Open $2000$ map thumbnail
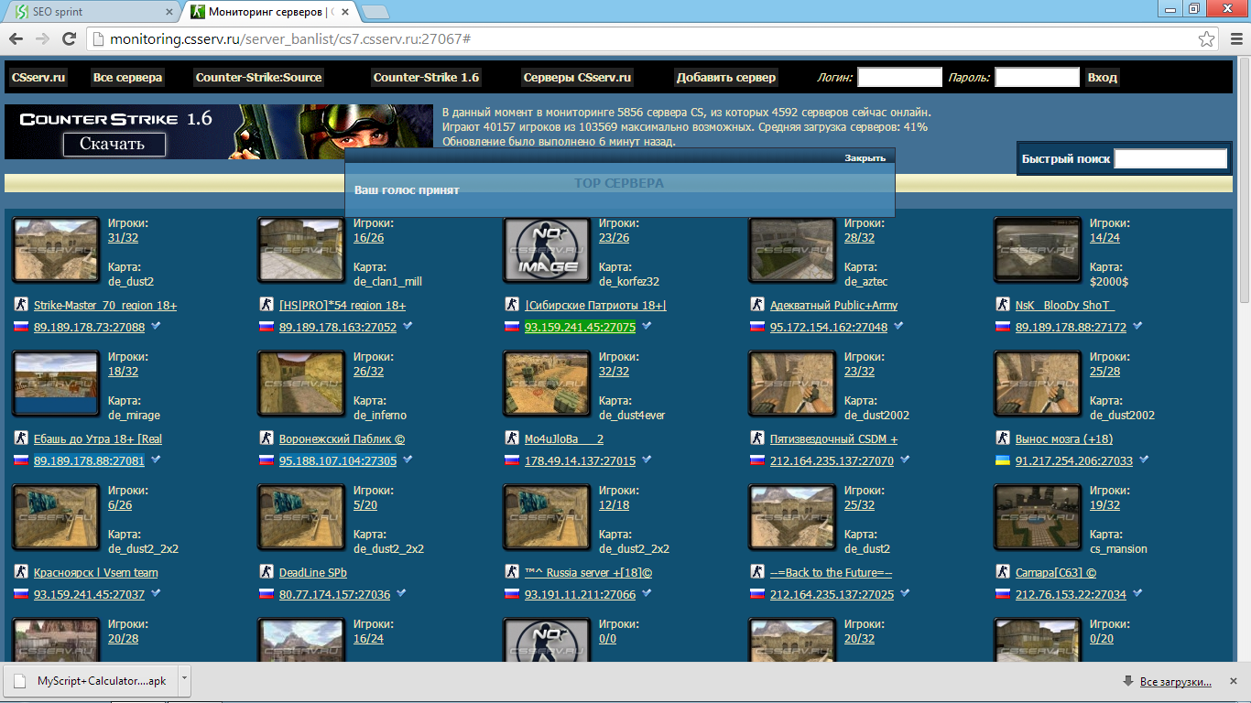 coord(1038,250)
